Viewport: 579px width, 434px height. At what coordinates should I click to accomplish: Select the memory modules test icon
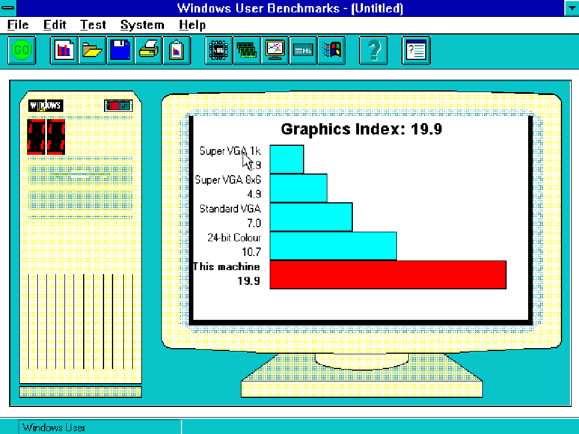[x=247, y=50]
